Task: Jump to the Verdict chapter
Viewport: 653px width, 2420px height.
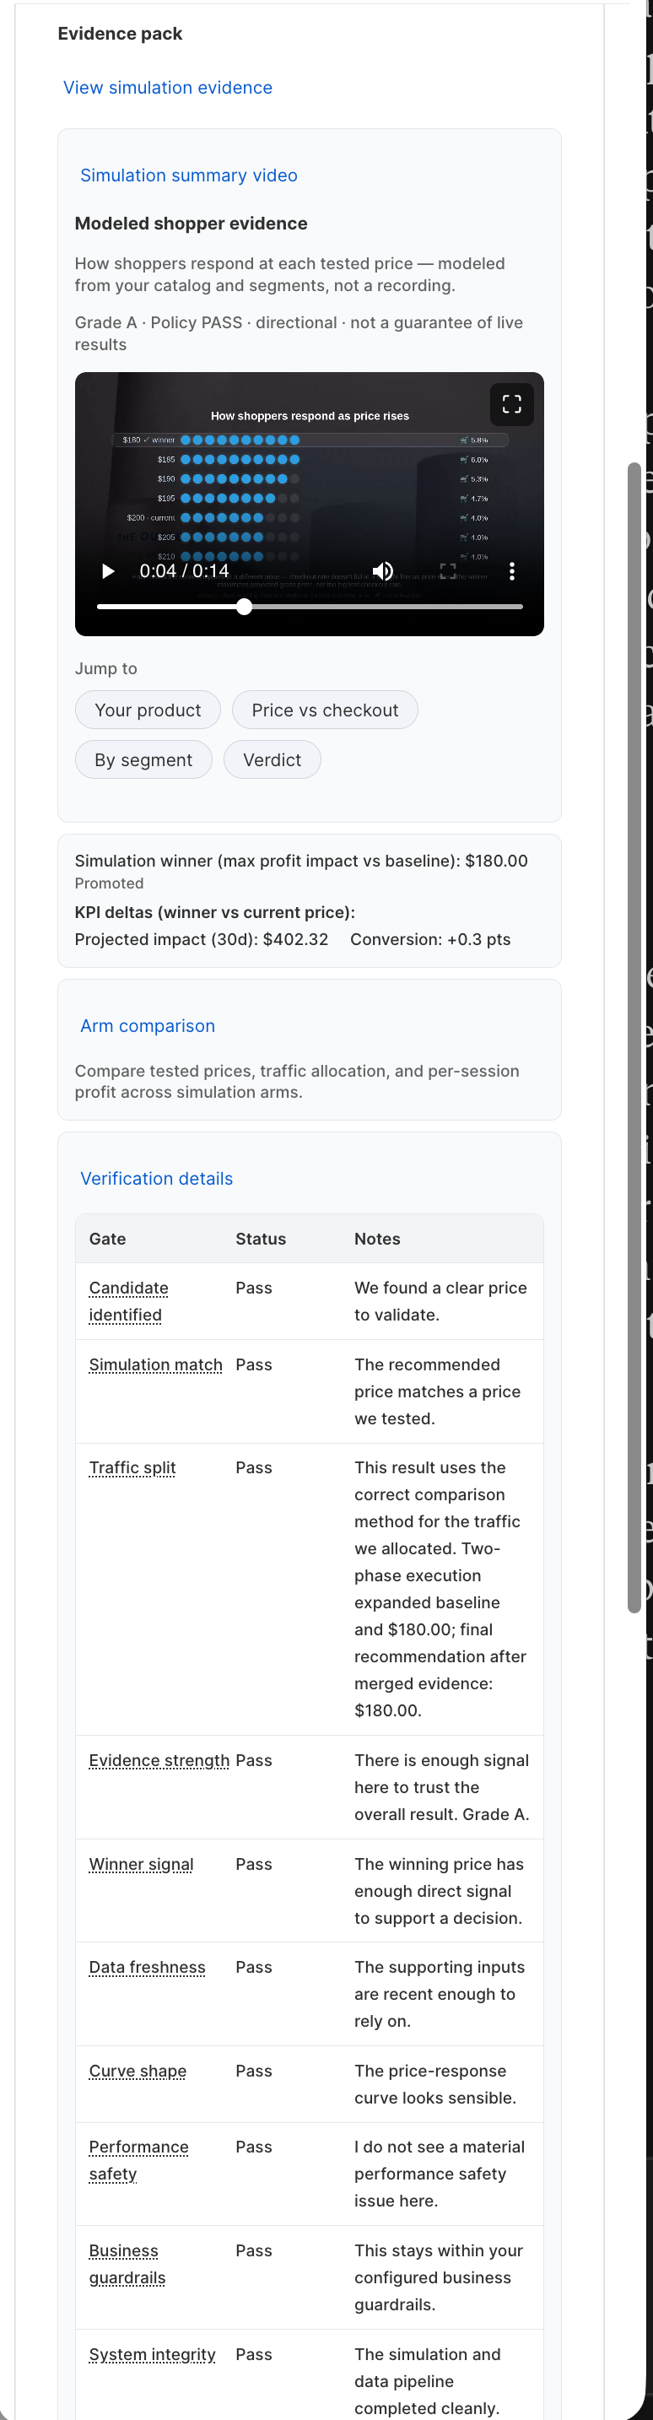Action: coord(273,760)
